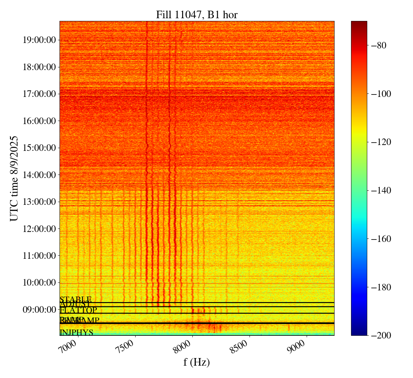Click the STABLE beam mode label
Screen dimensions: 413x378
click(x=76, y=299)
